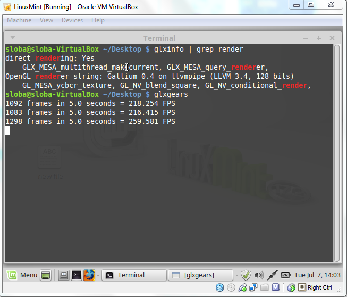Click the VirtualBox window title bar icon

coord(7,7)
